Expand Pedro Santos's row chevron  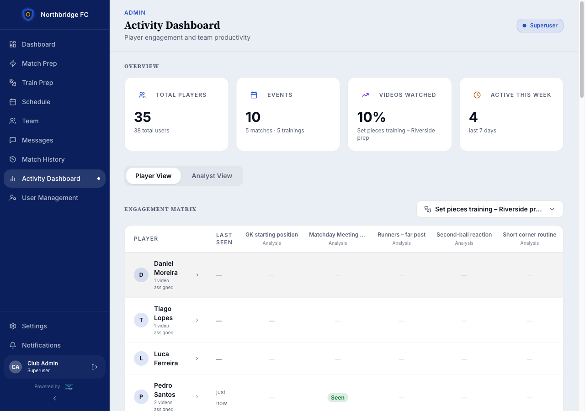click(x=197, y=397)
